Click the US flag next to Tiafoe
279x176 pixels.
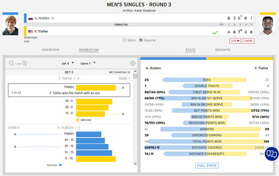(x=30, y=31)
